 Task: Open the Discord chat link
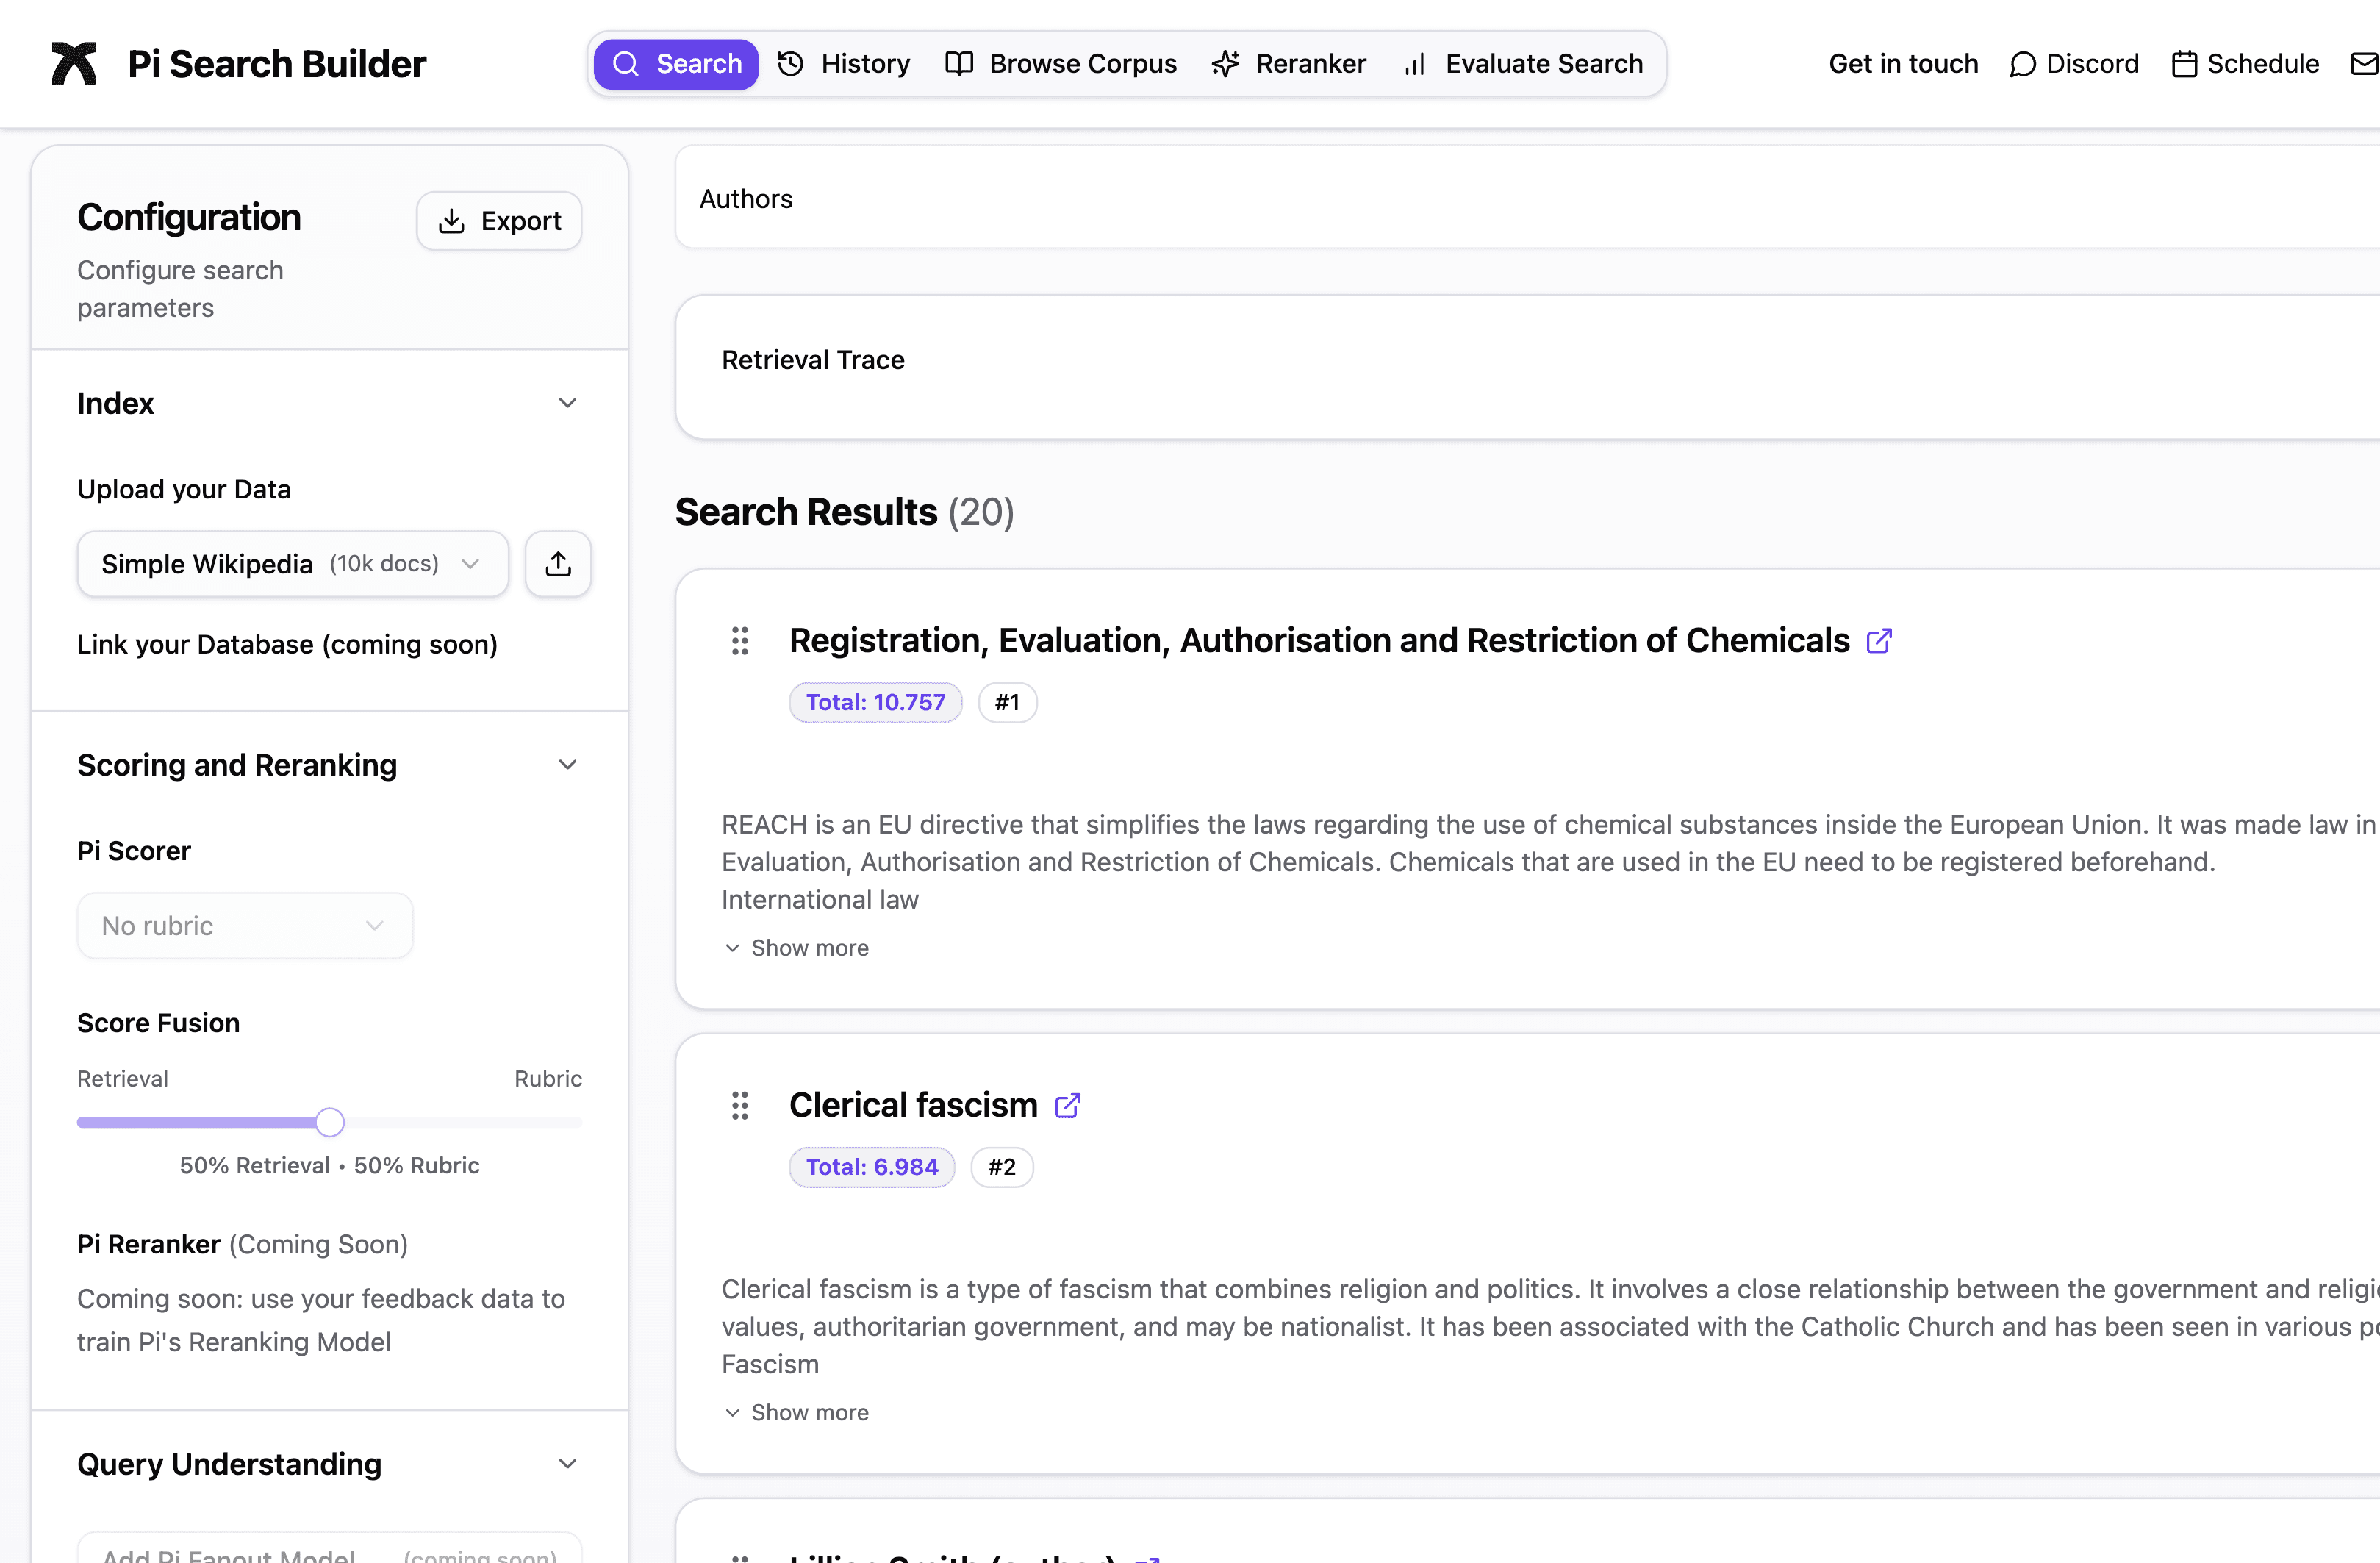coord(2074,64)
